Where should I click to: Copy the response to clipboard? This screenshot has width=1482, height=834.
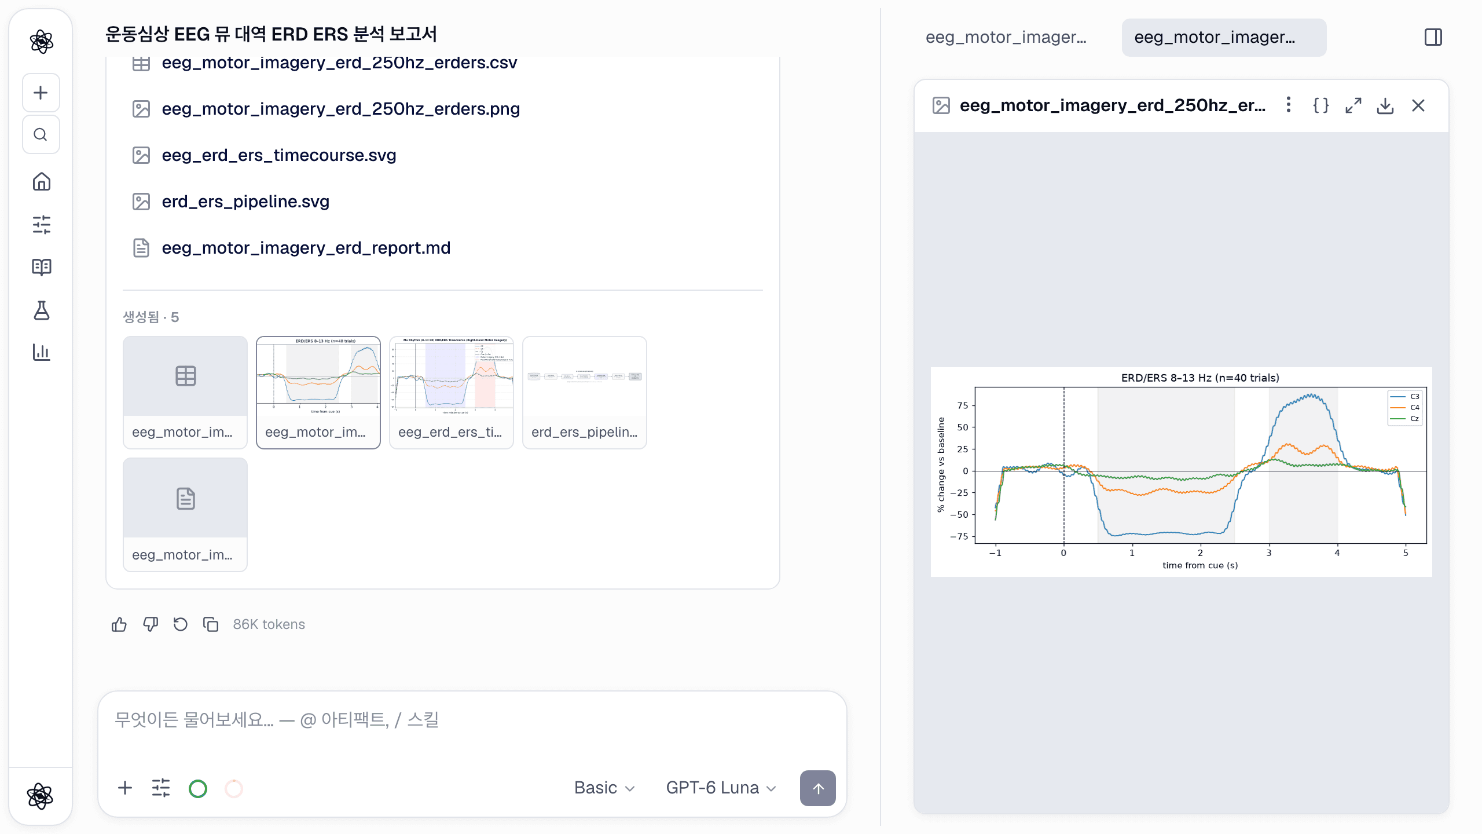click(211, 624)
